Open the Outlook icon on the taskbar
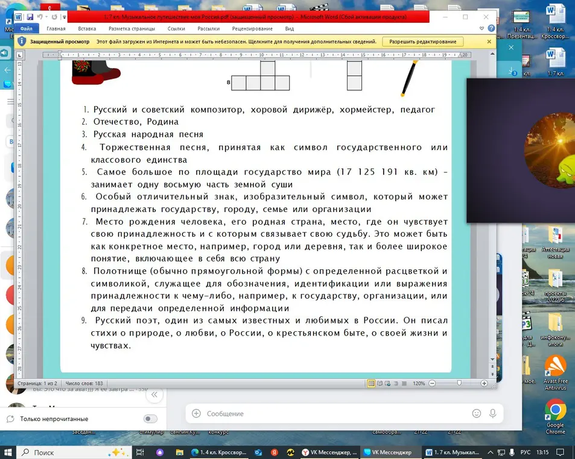 pyautogui.click(x=258, y=452)
